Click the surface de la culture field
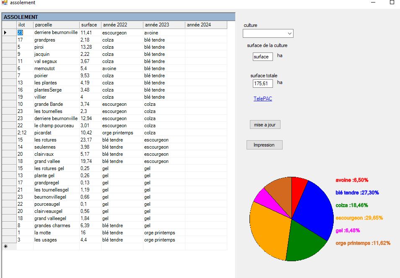Viewport: 400px width, 278px height. click(x=262, y=57)
